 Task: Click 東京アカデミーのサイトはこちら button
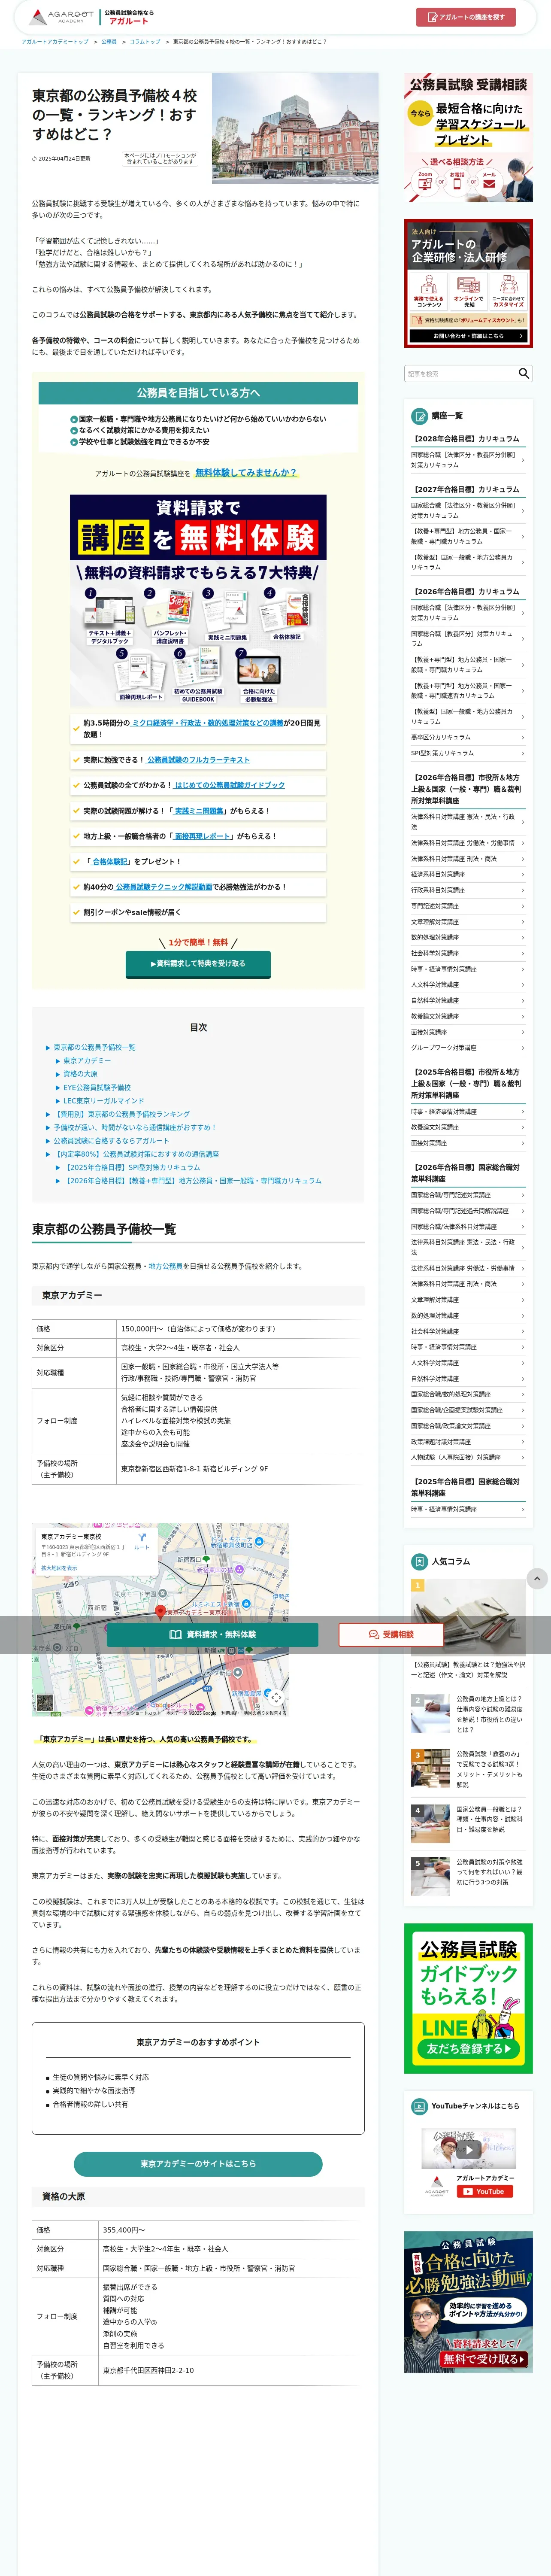(x=198, y=2163)
